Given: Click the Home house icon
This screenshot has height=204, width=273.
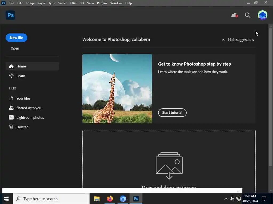Looking at the screenshot, I should tap(11, 66).
